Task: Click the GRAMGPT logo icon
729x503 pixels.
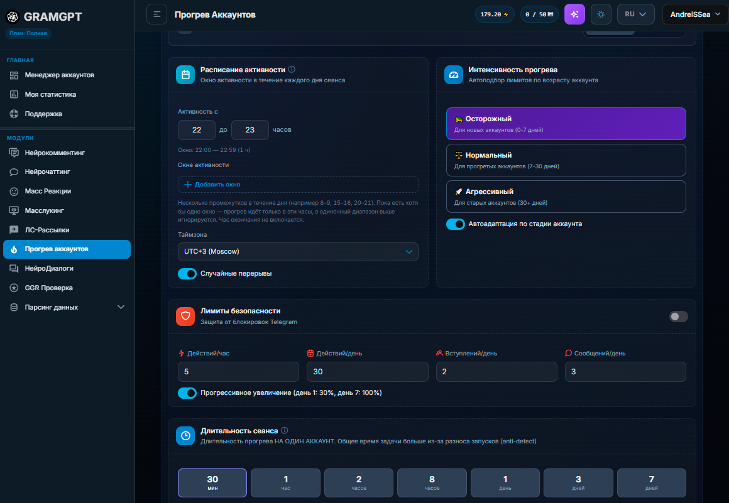Action: [x=13, y=17]
